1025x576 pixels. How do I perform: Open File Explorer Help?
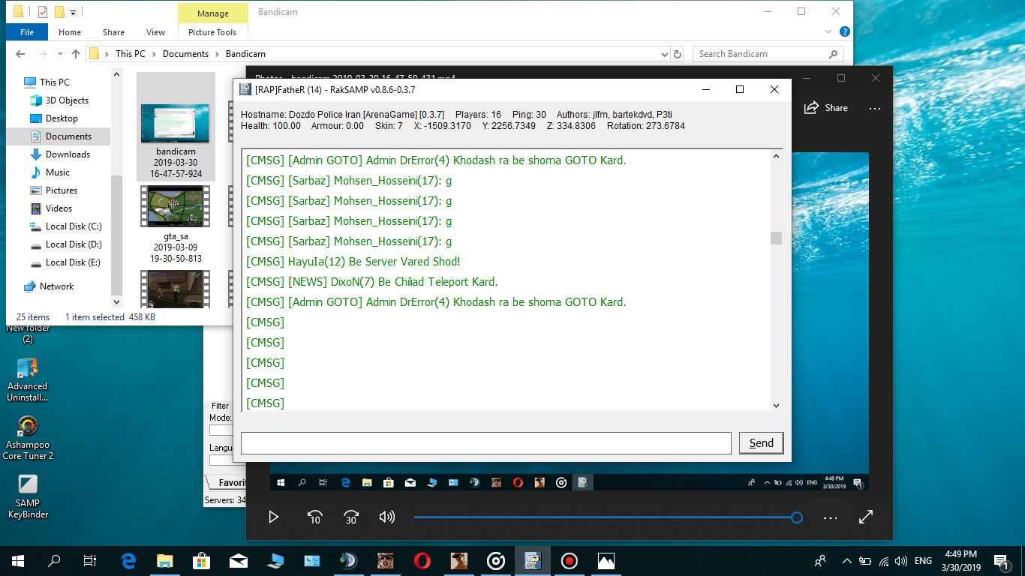pos(844,32)
